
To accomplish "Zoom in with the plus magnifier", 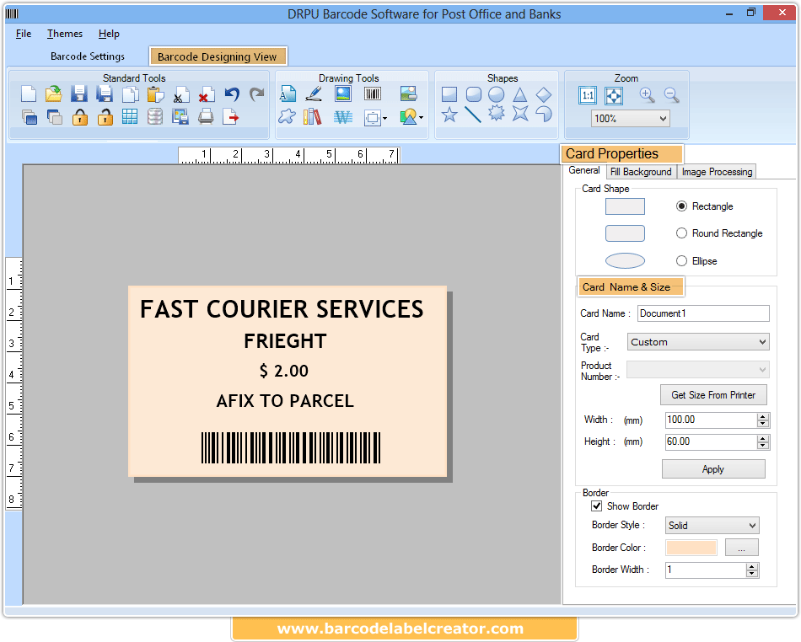I will click(647, 95).
